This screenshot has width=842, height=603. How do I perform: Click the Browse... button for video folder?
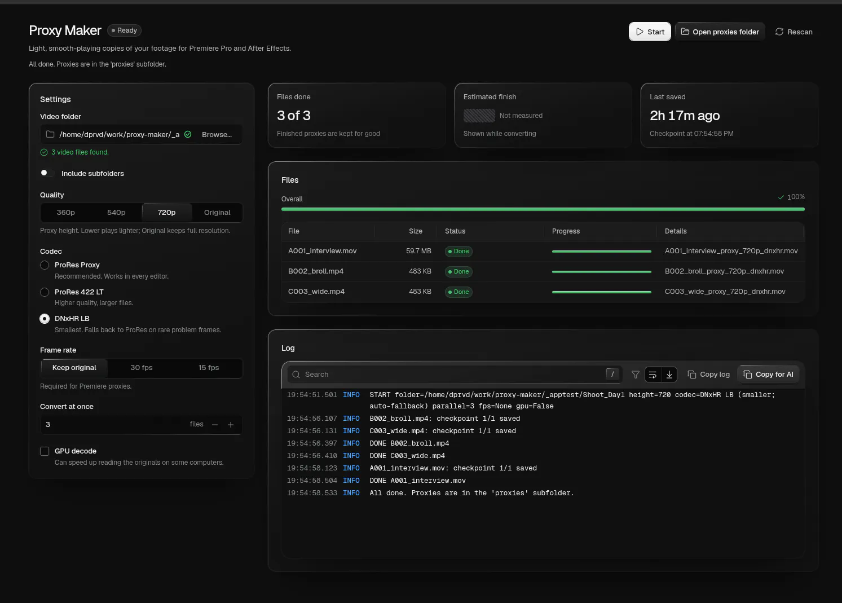[217, 134]
